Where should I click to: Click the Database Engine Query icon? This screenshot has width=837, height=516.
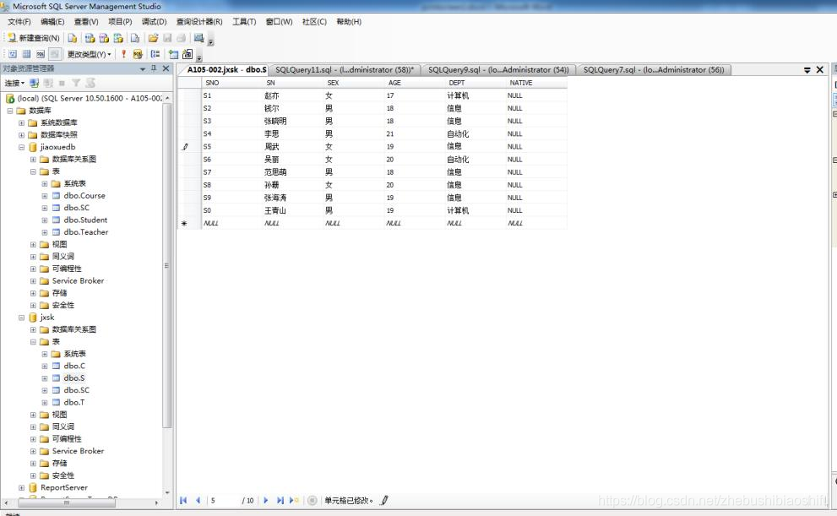click(72, 38)
